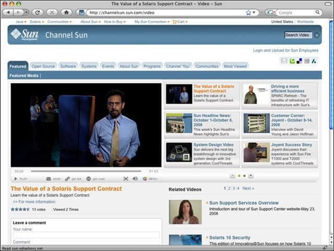The height and width of the screenshot is (251, 334).
Task: Open Sun Support Services Overview video
Action: click(244, 203)
